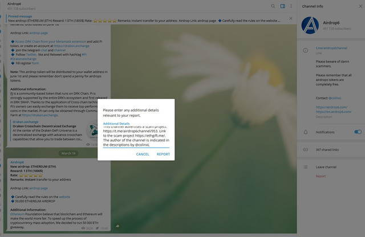Open airdrop page link in Draken message
Screen dimensions: 365x237
(38, 33)
